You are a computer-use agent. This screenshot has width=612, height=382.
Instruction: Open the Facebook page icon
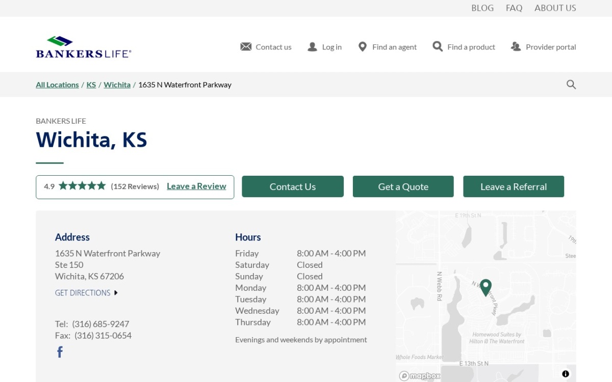pos(60,352)
